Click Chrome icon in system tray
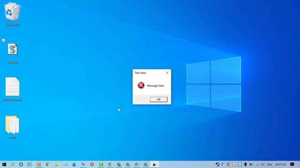This screenshot has width=300, height=168. [x=229, y=164]
